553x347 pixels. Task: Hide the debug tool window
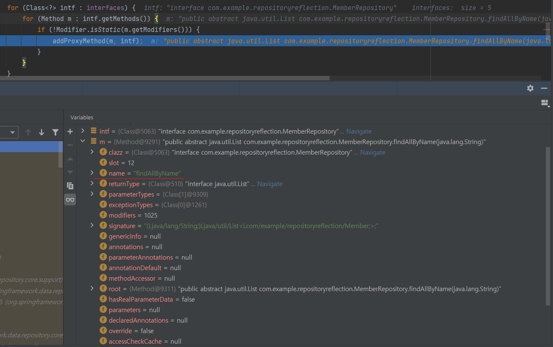544,88
